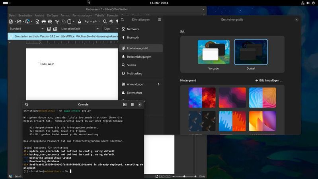Open a file with the folder icon
The image size is (318, 179).
pos(19,21)
